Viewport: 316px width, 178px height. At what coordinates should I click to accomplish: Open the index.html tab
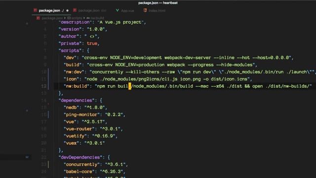(155, 10)
